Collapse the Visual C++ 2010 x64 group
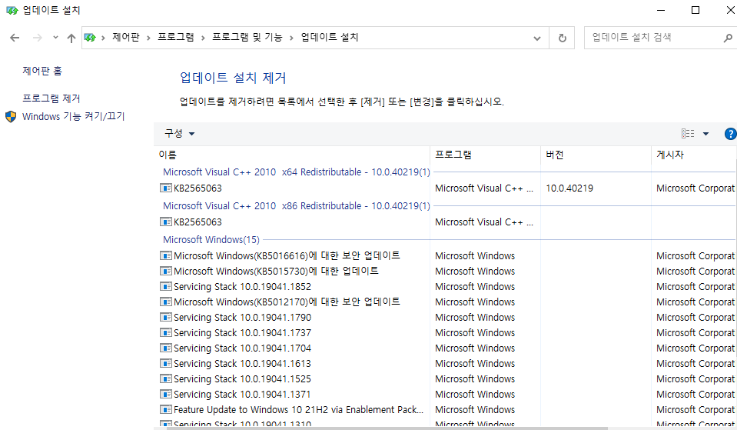 pyautogui.click(x=297, y=172)
